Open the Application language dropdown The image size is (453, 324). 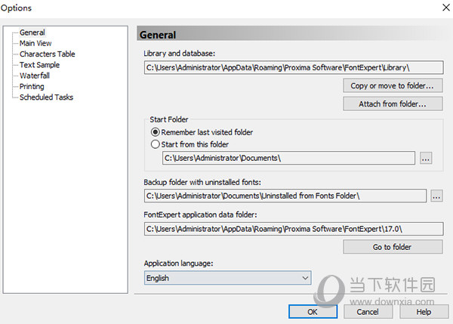tap(228, 278)
